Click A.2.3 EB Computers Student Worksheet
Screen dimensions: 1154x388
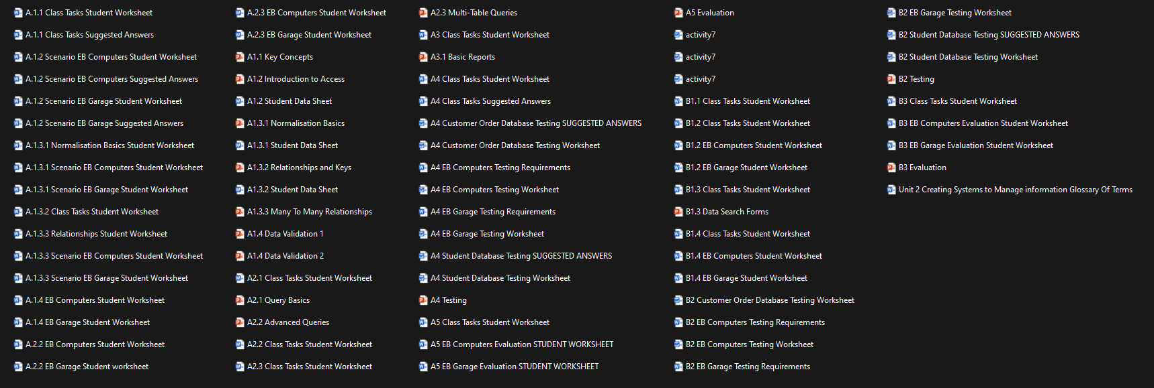316,13
